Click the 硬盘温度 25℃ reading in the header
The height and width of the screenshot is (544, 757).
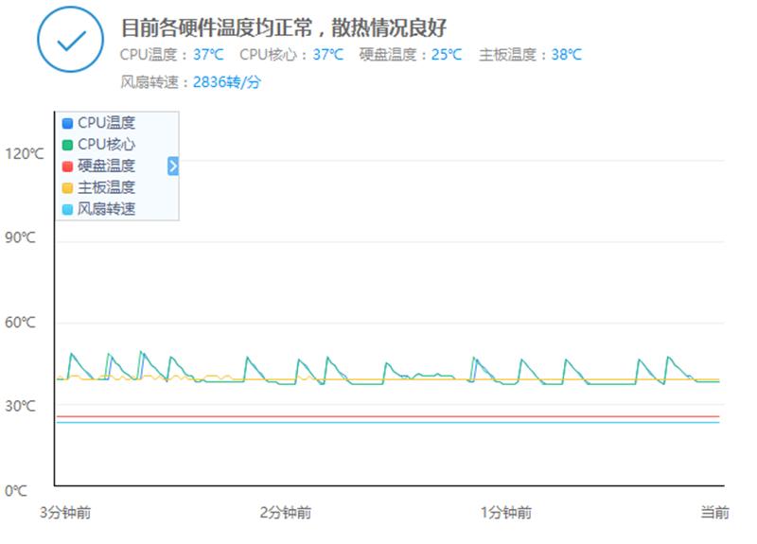coord(447,55)
